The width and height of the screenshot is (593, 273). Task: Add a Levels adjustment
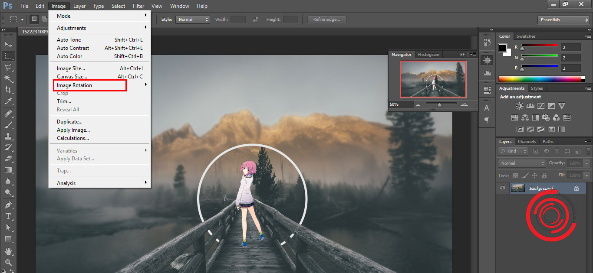tap(530, 106)
